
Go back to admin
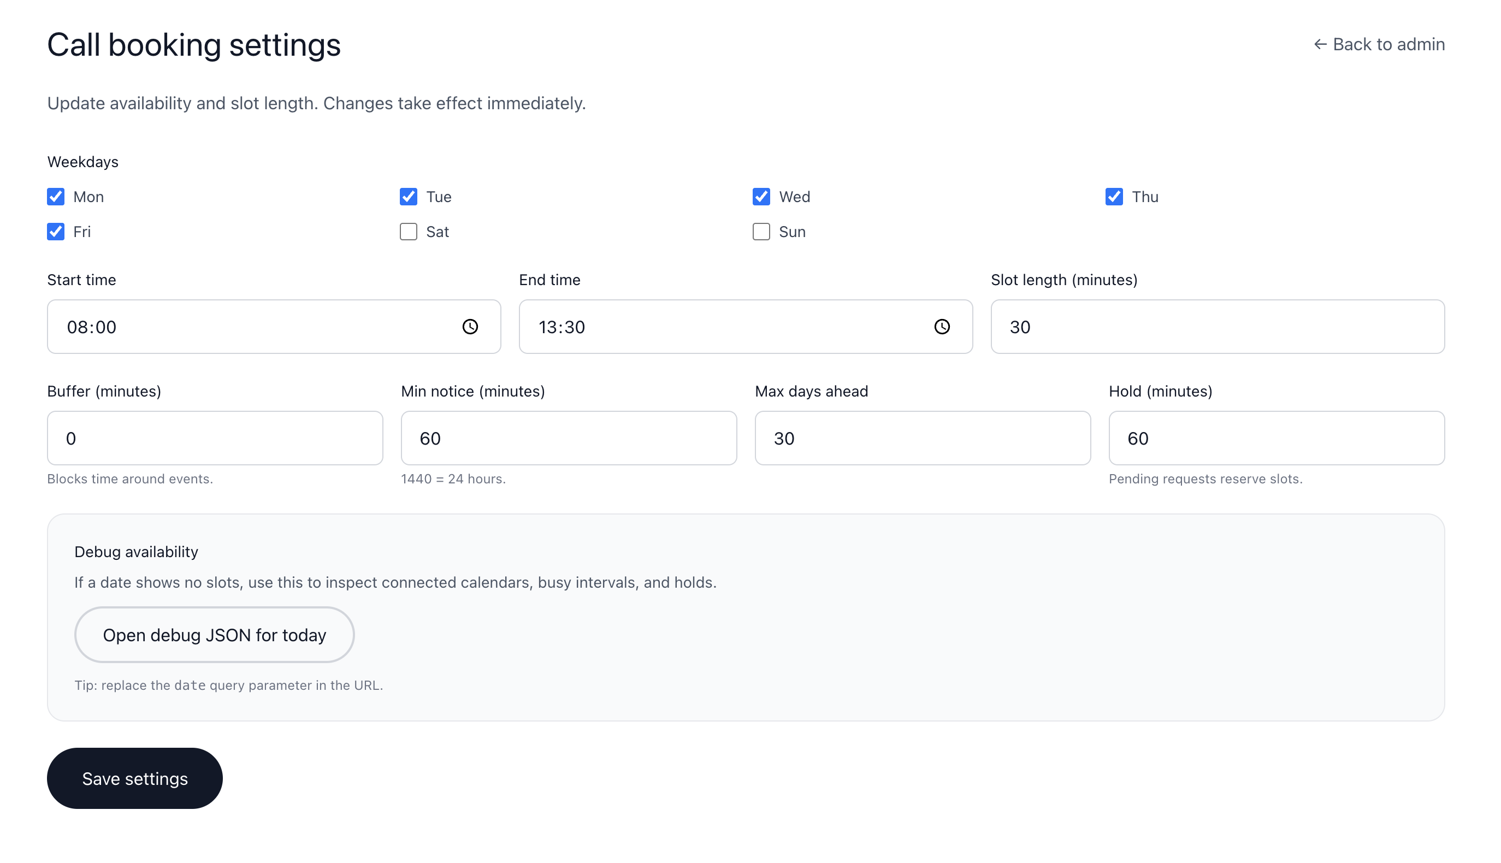click(1379, 44)
